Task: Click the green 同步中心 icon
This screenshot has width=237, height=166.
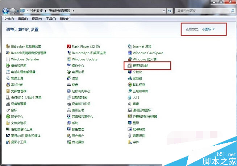Action: coord(8,117)
